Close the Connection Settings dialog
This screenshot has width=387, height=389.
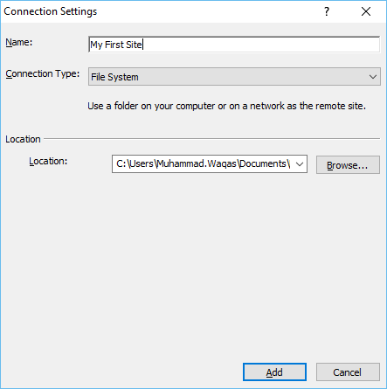(x=366, y=11)
